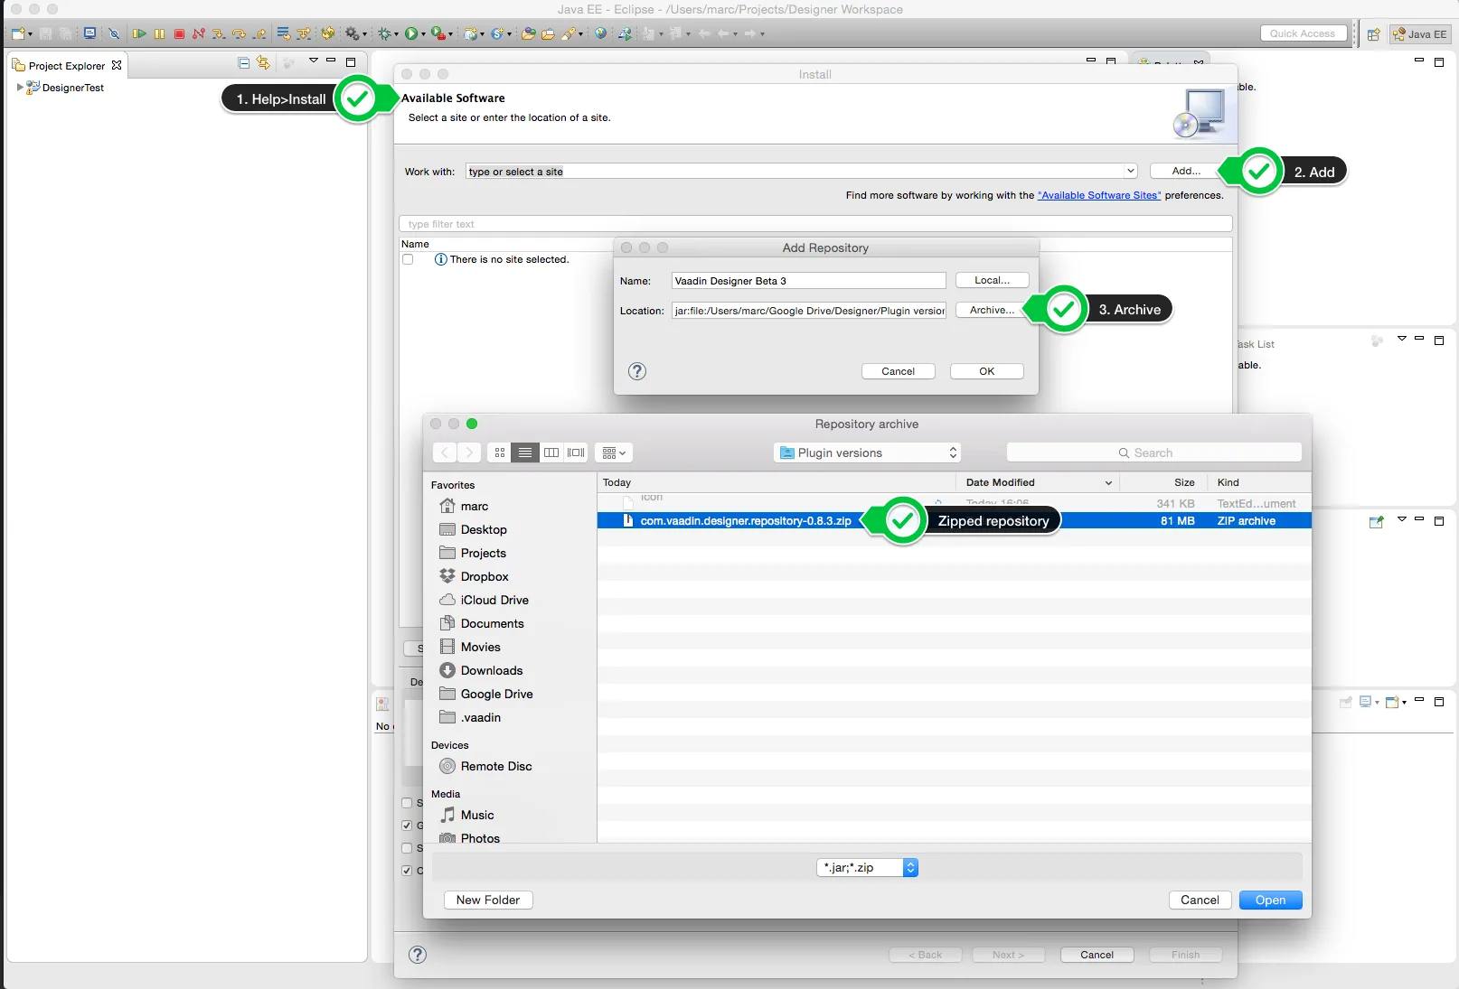Uncheck the topmost checked checkbox in the Install dialog
The width and height of the screenshot is (1459, 989).
[x=407, y=825]
